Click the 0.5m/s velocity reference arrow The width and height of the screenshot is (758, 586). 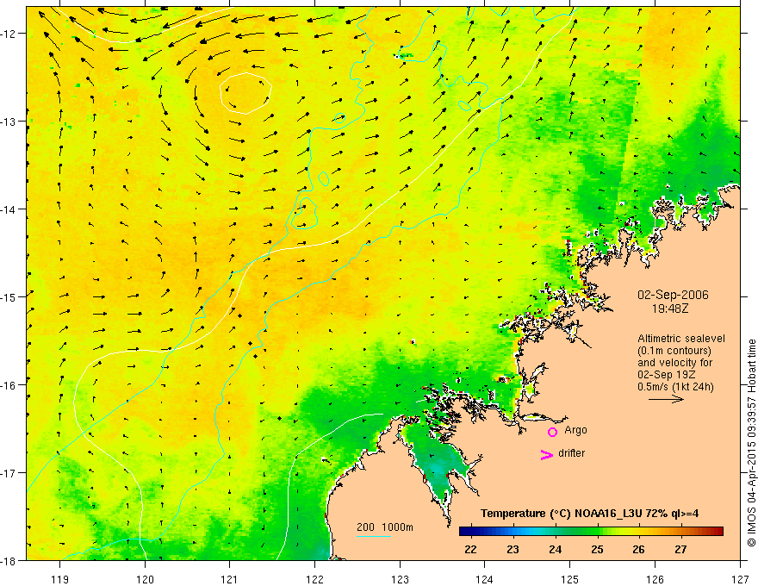coord(666,399)
